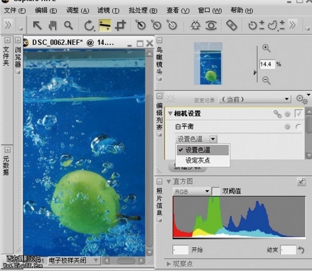This screenshot has height=271, width=312.
Task: Click the reset arrow next to 结束
Action: click(x=301, y=250)
